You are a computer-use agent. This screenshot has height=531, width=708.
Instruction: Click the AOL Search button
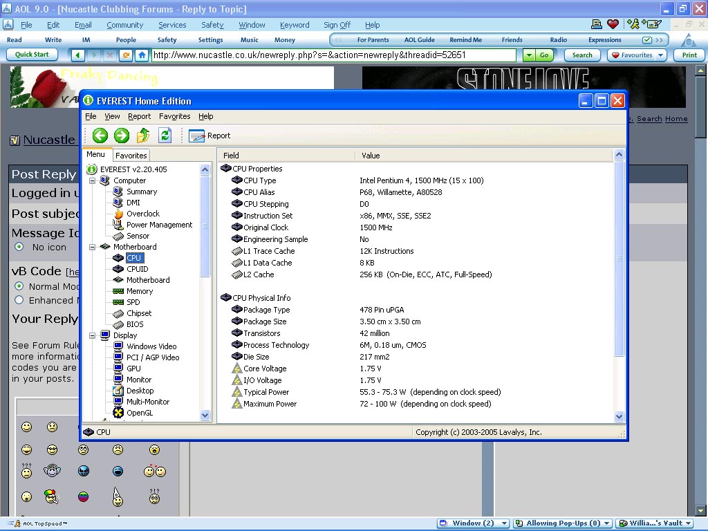click(x=582, y=55)
